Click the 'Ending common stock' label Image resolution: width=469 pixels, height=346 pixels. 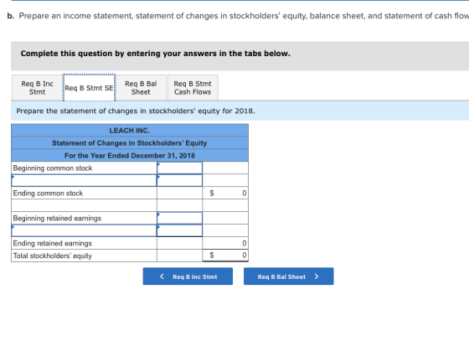(48, 194)
